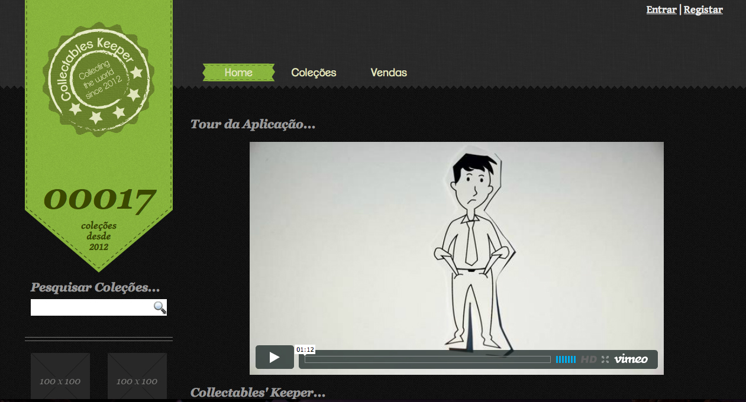Click the Tour da Aplicação heading
The height and width of the screenshot is (402, 746).
click(253, 125)
